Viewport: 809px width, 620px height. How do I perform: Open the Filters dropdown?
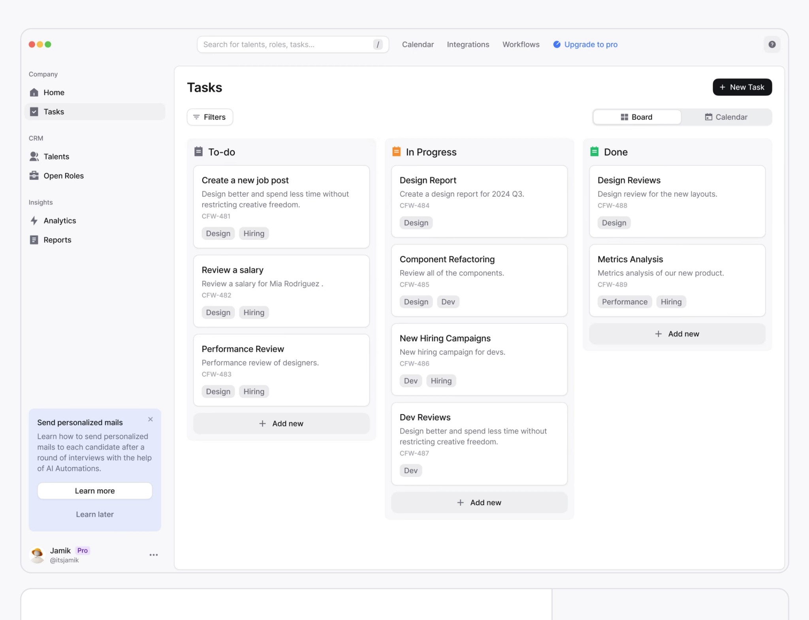210,117
